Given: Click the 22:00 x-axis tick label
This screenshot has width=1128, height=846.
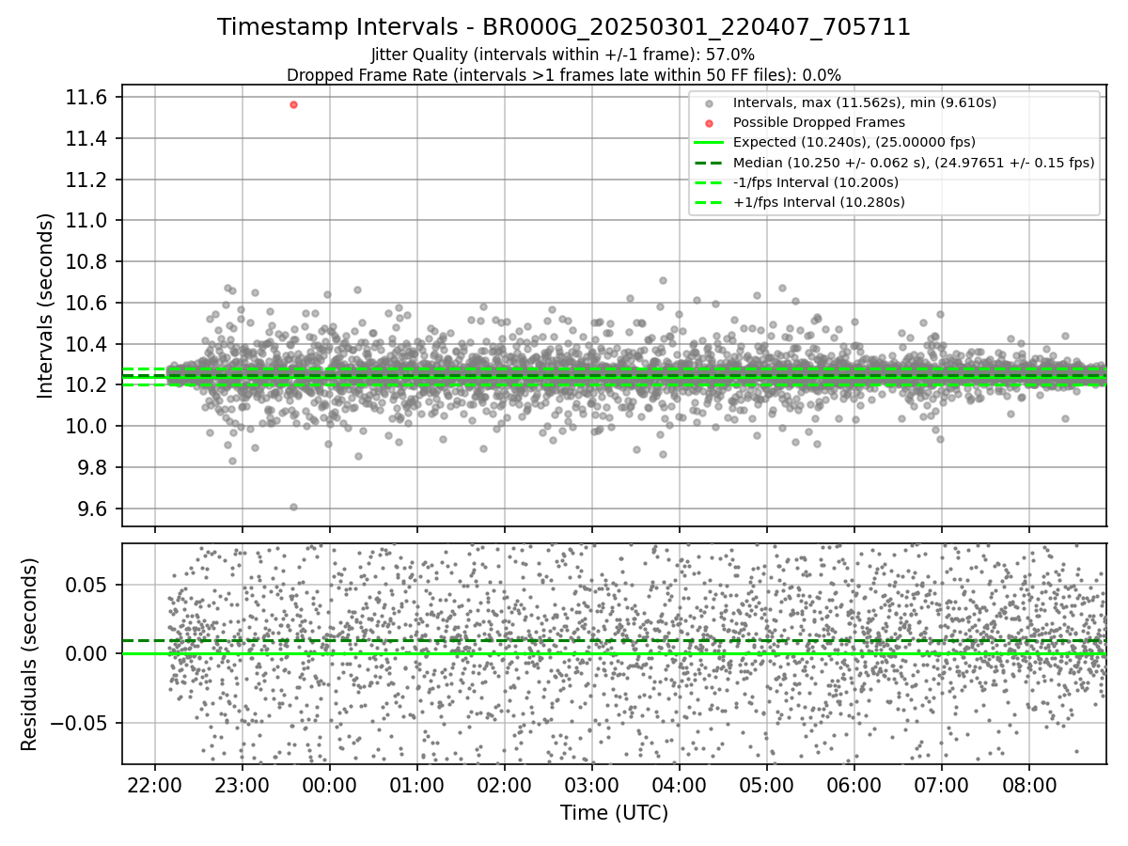Looking at the screenshot, I should (155, 784).
